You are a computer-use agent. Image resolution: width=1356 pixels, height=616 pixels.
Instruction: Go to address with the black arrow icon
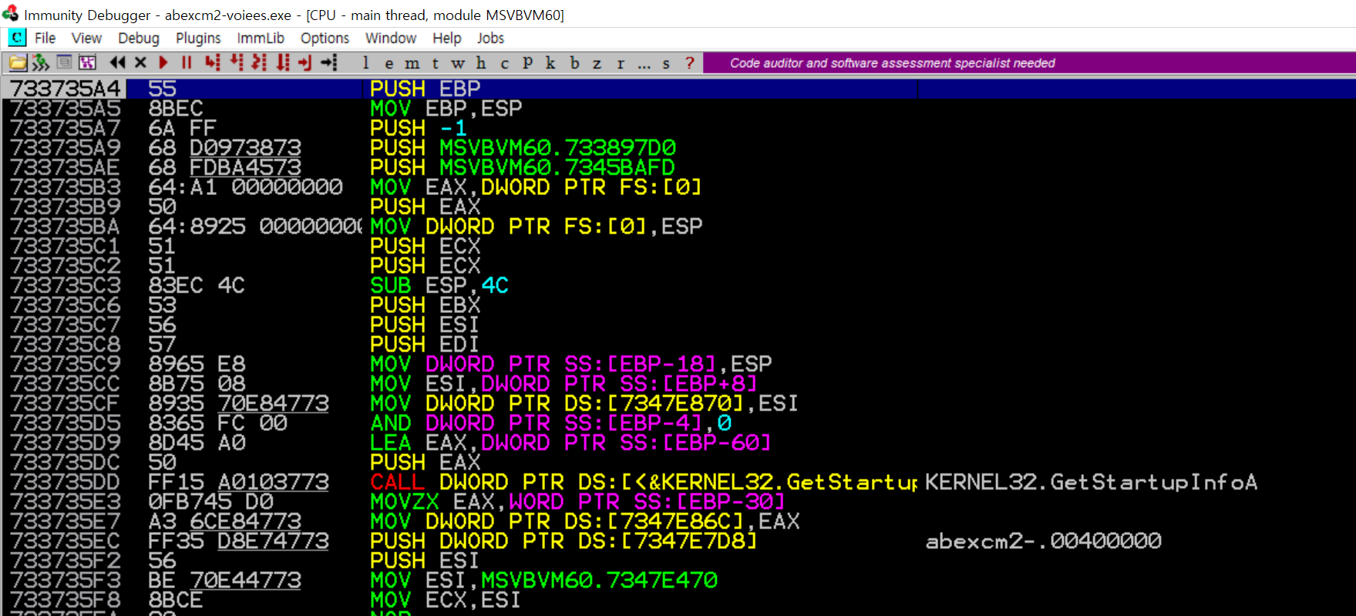click(329, 62)
